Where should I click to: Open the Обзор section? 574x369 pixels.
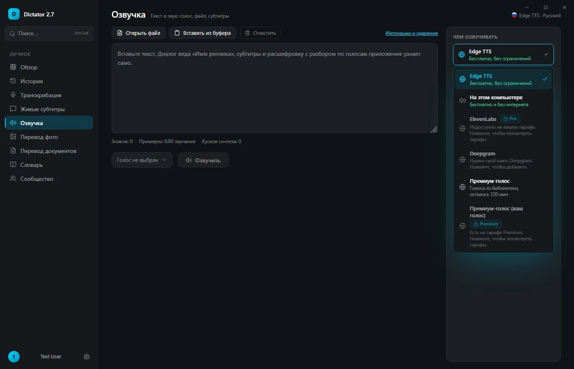click(49, 67)
